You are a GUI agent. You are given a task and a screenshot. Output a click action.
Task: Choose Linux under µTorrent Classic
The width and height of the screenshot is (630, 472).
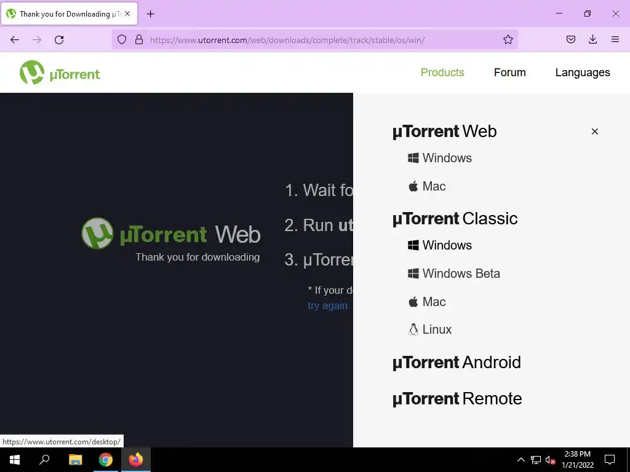click(x=430, y=329)
